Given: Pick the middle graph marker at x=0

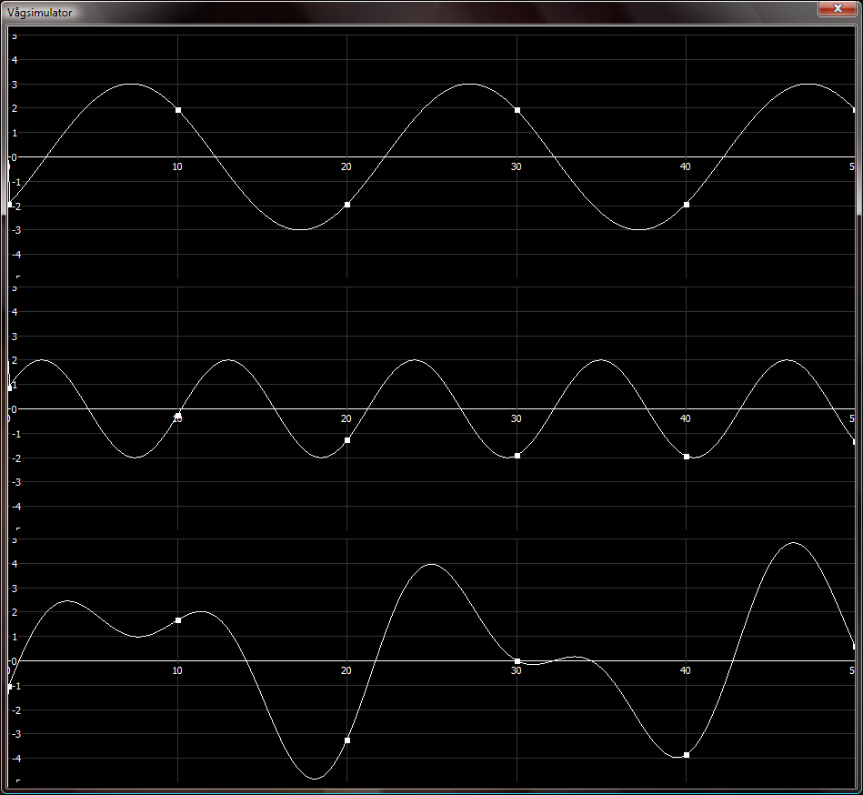Looking at the screenshot, I should [9, 388].
